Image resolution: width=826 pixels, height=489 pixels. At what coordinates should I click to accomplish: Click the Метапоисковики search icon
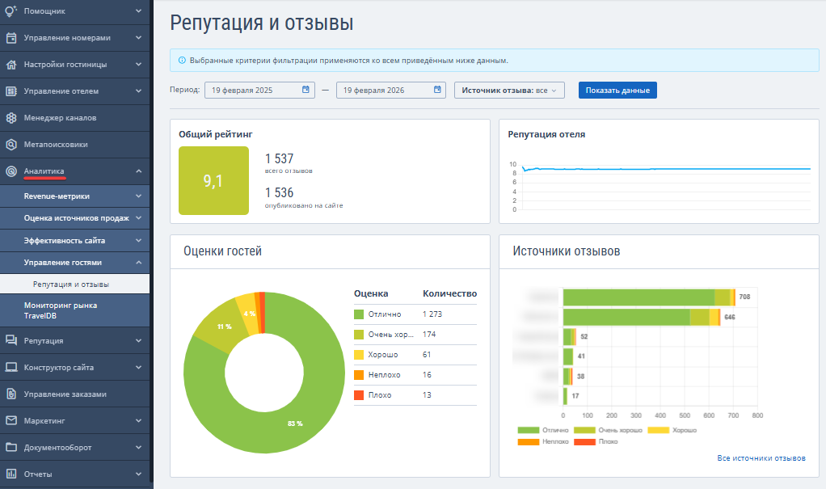click(x=11, y=145)
